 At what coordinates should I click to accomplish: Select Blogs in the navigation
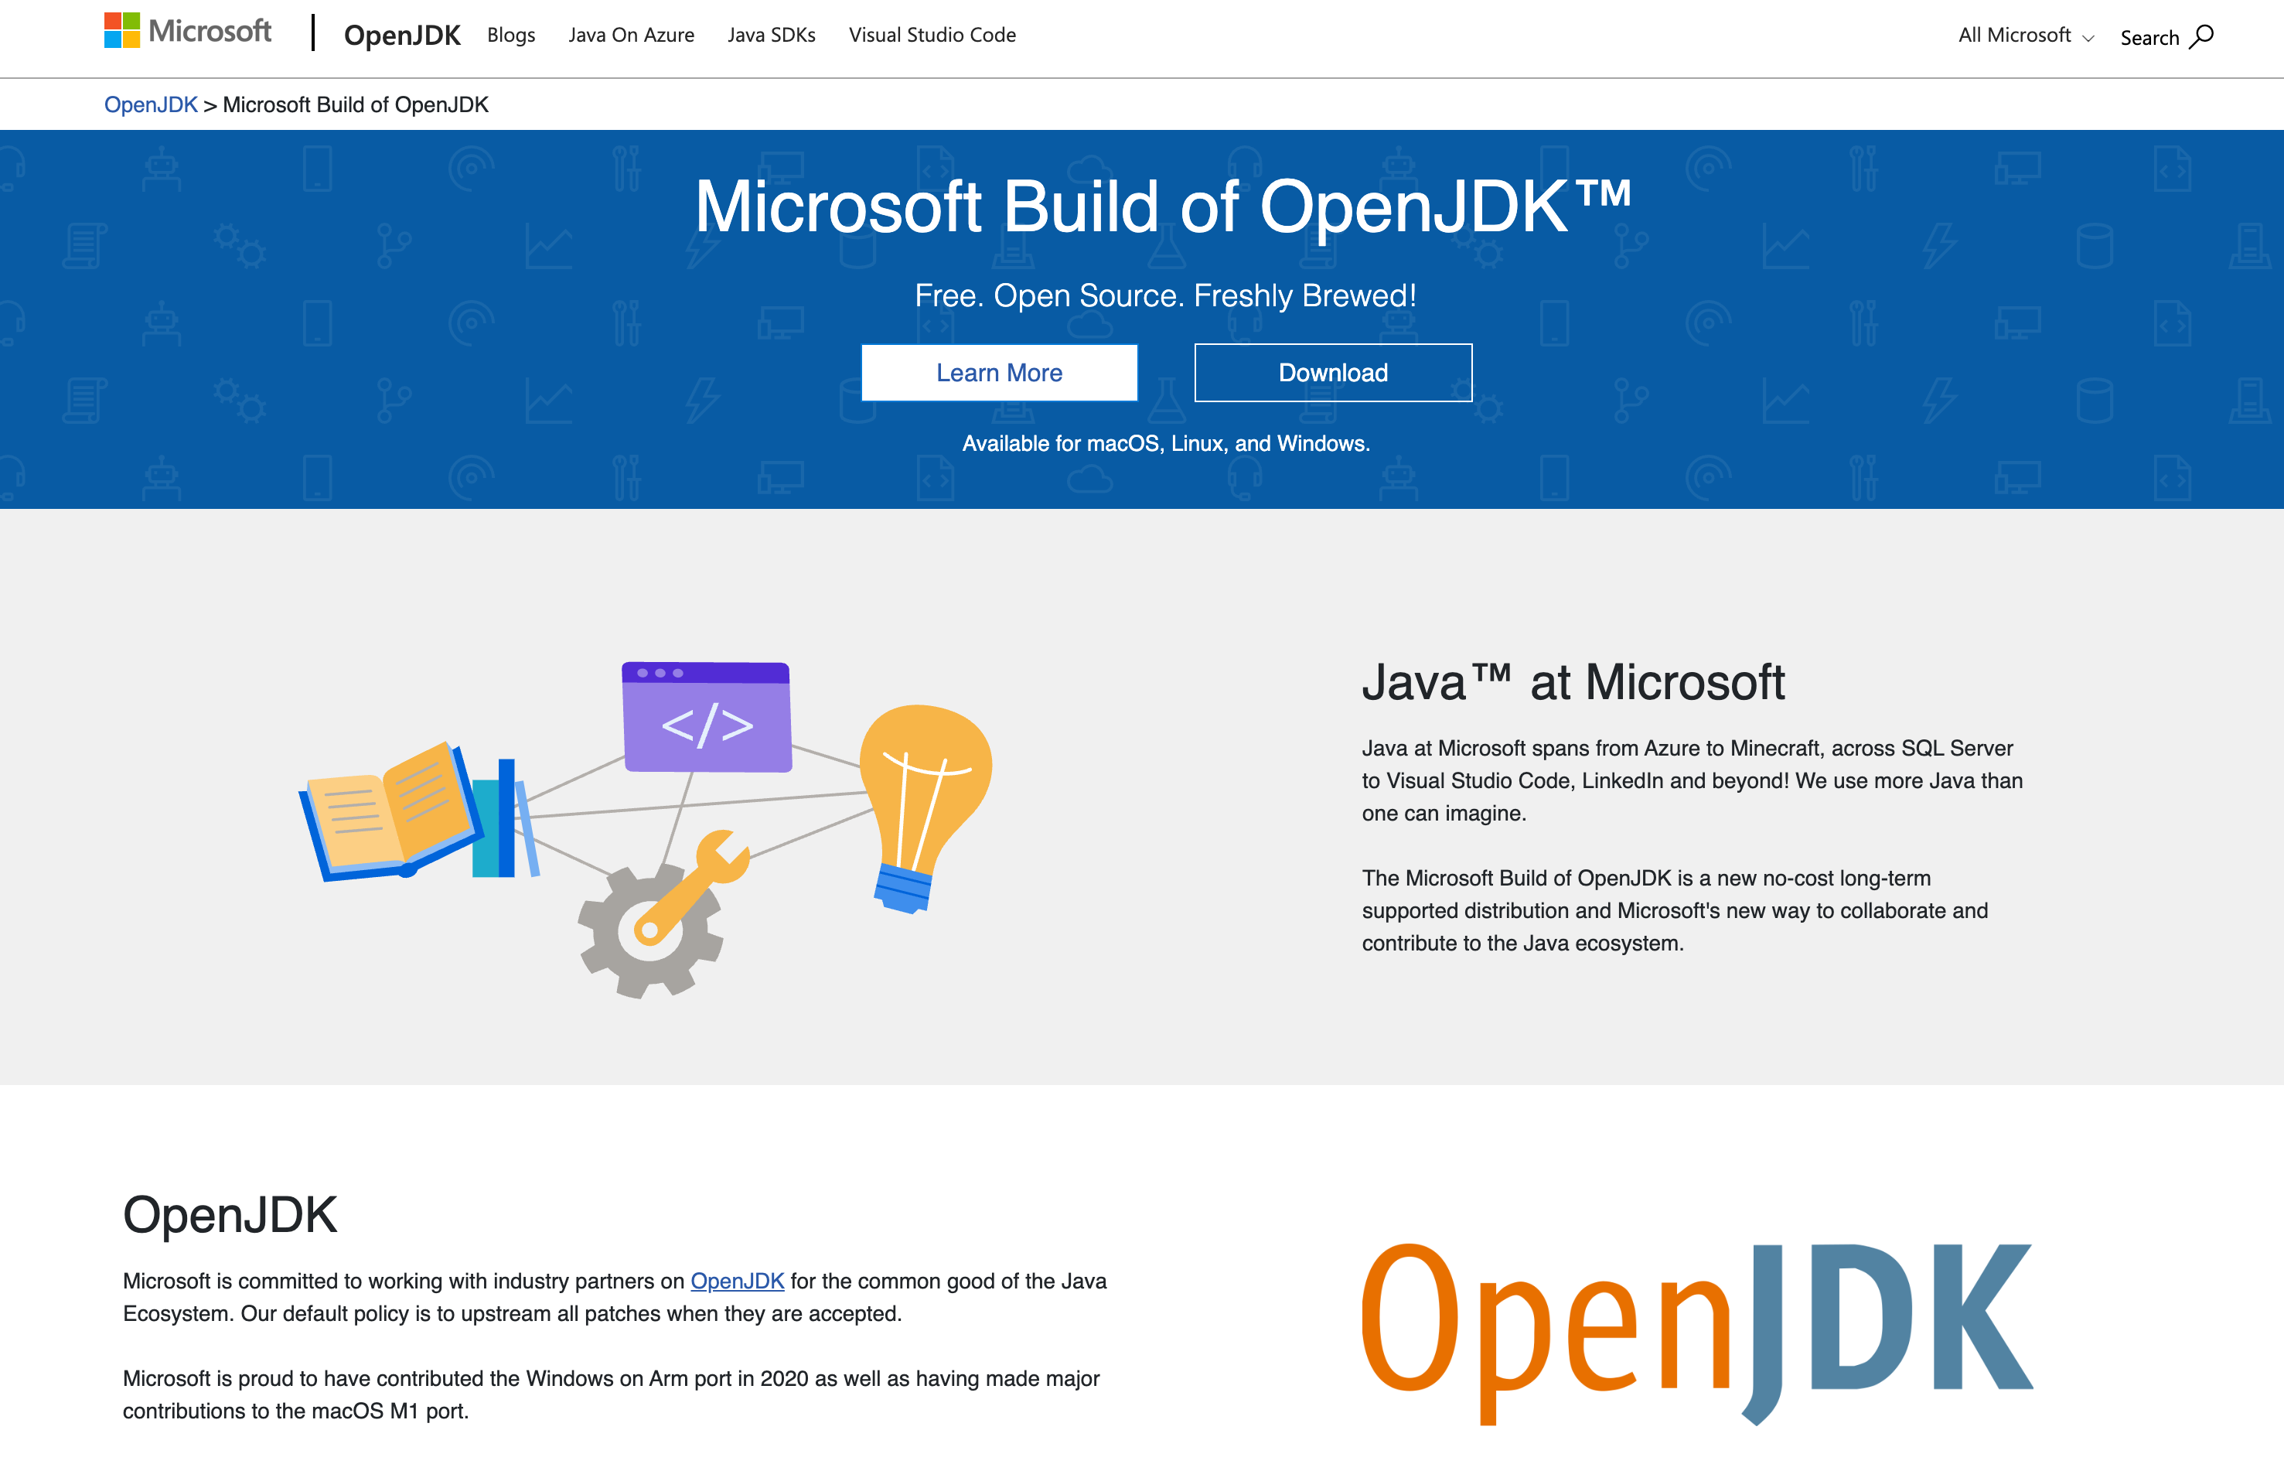(511, 34)
